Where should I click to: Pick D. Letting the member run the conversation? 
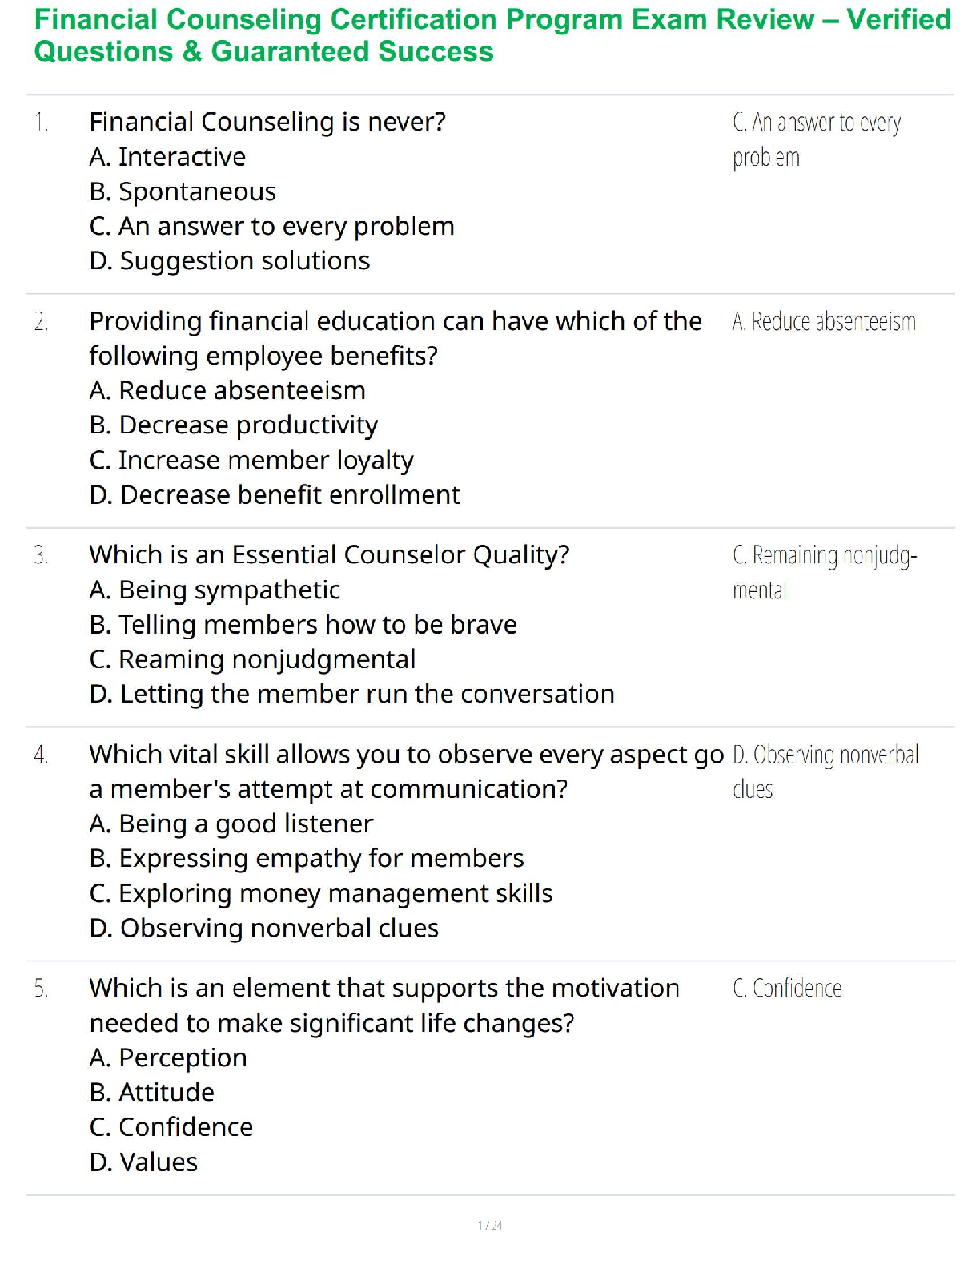pos(351,695)
